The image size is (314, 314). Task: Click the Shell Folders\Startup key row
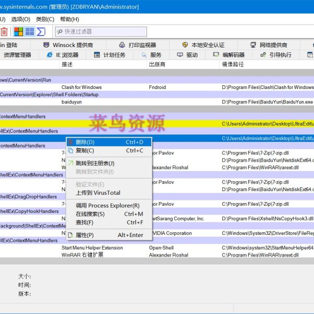157,95
